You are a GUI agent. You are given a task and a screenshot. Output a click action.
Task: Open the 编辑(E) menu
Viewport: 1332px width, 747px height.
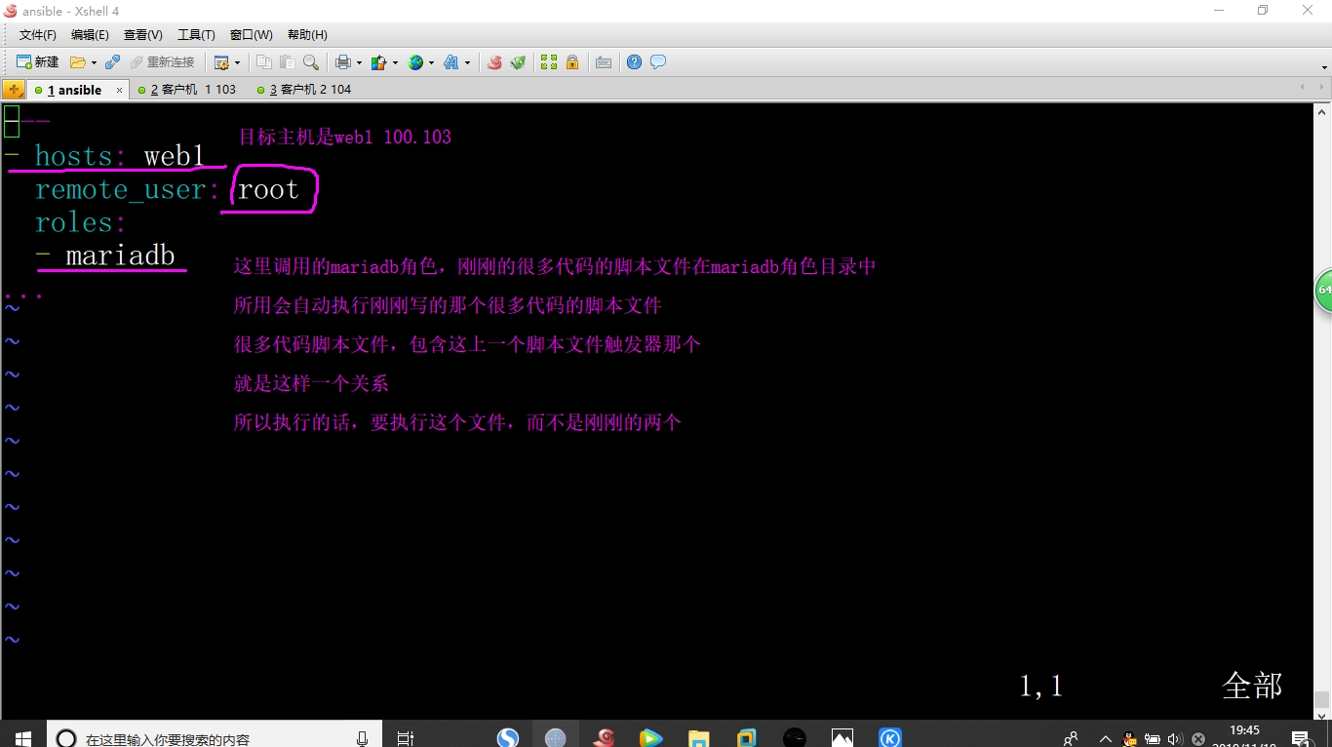[x=90, y=35]
